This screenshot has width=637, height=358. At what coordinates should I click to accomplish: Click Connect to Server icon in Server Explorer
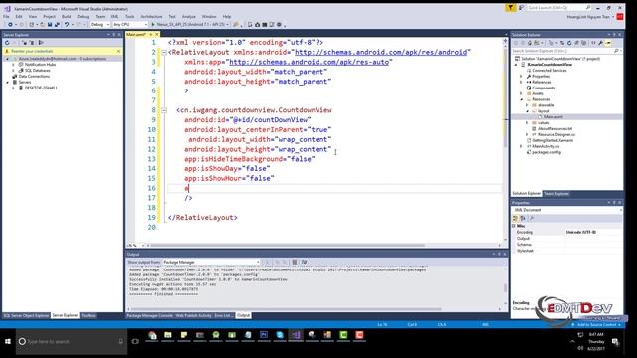click(x=32, y=42)
